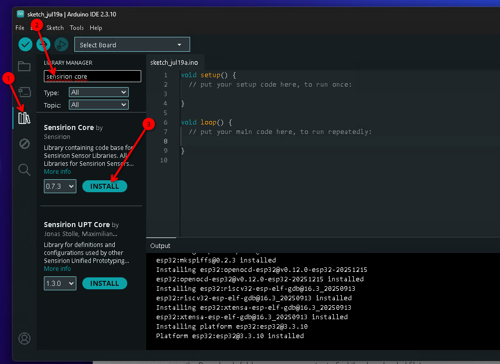Open version 0.7.3 dropdown for Sensirion Core

60,186
